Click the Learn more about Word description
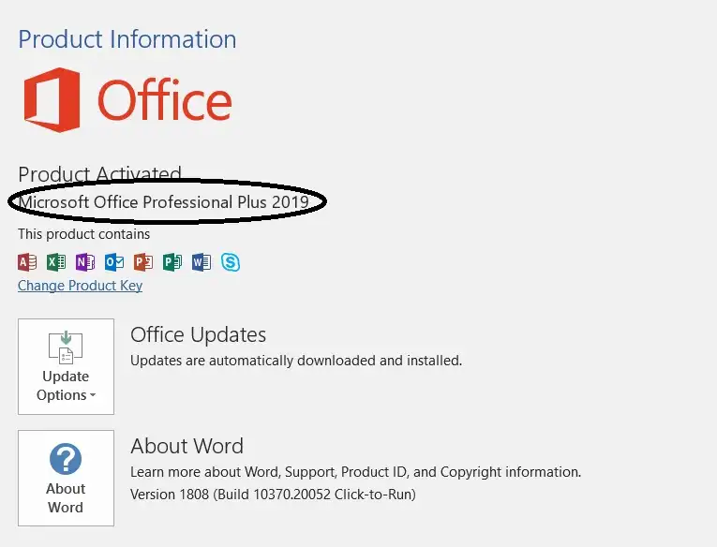This screenshot has height=547, width=717. pos(355,472)
